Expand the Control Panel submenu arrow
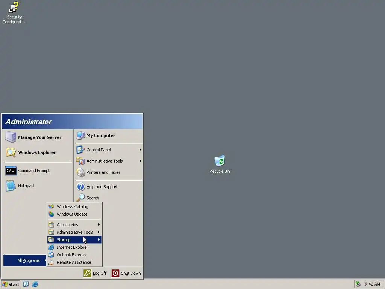 click(141, 150)
